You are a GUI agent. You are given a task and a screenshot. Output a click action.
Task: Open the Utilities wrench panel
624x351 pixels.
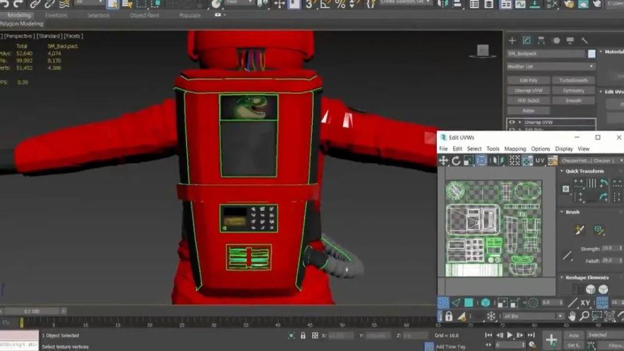[585, 40]
